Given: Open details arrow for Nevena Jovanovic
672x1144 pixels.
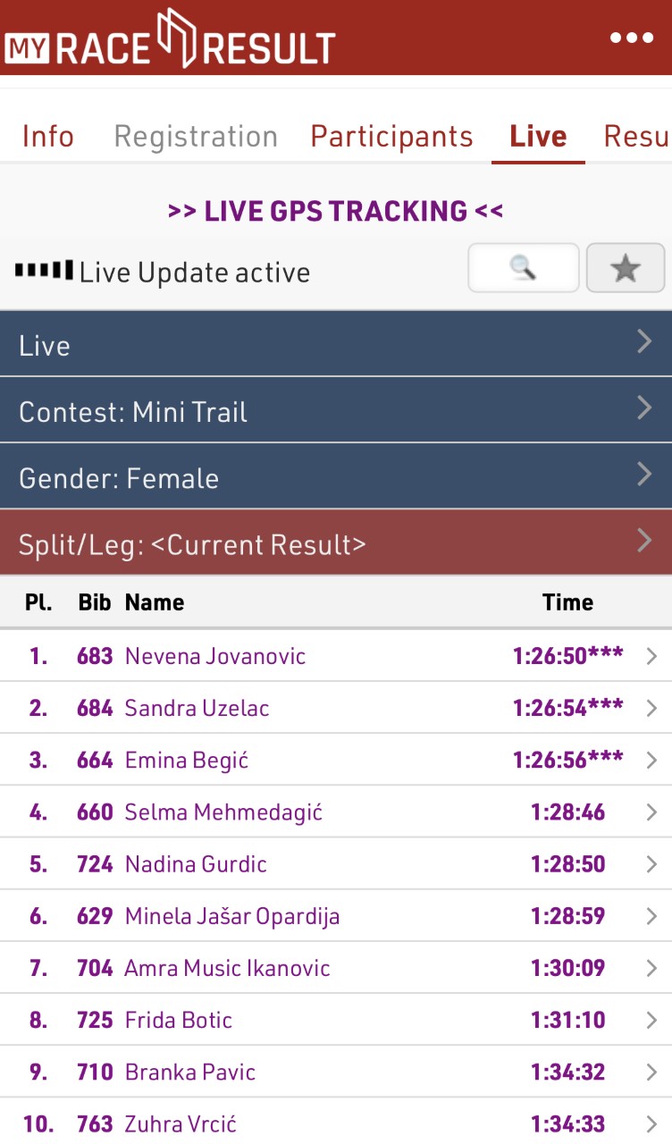Looking at the screenshot, I should [x=651, y=657].
